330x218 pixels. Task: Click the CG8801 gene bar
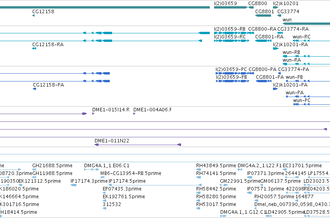263,16
